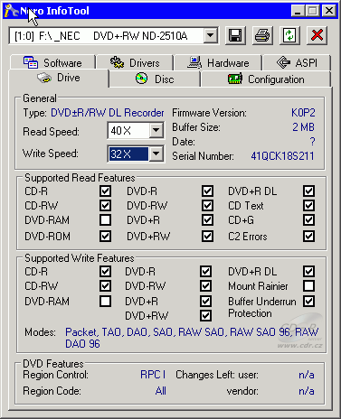The image size is (341, 419).
Task: Switch to the ASPI tab
Action: point(297,62)
